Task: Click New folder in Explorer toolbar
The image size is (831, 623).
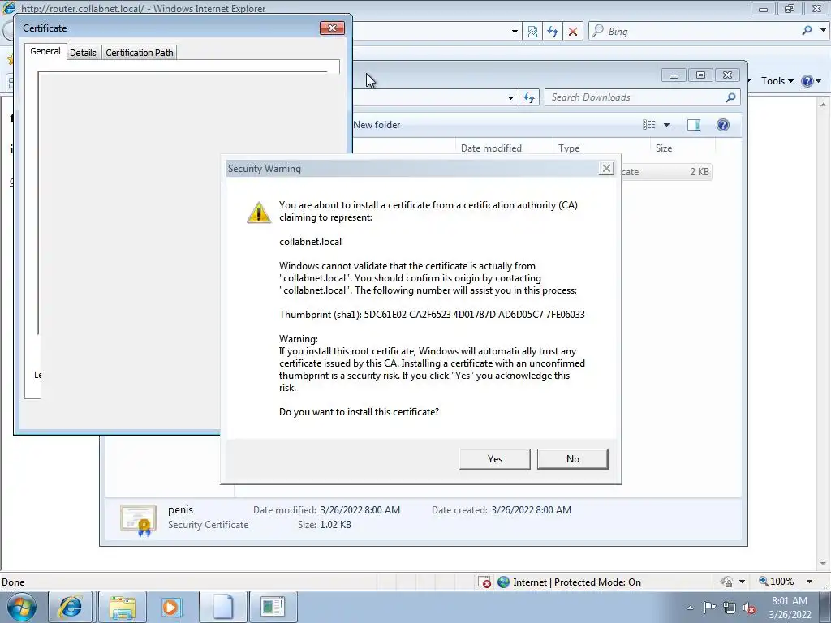Action: 377,125
